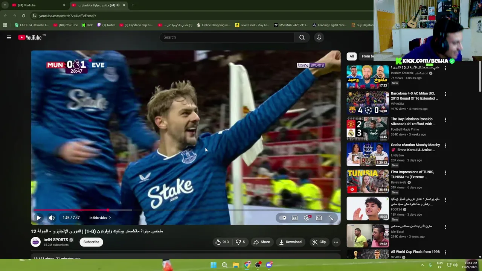Open more actions beside the Clip button

coord(336,242)
